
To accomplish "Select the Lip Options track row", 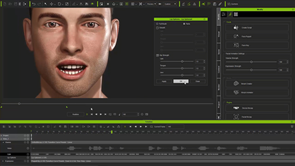I will (x=15, y=158).
